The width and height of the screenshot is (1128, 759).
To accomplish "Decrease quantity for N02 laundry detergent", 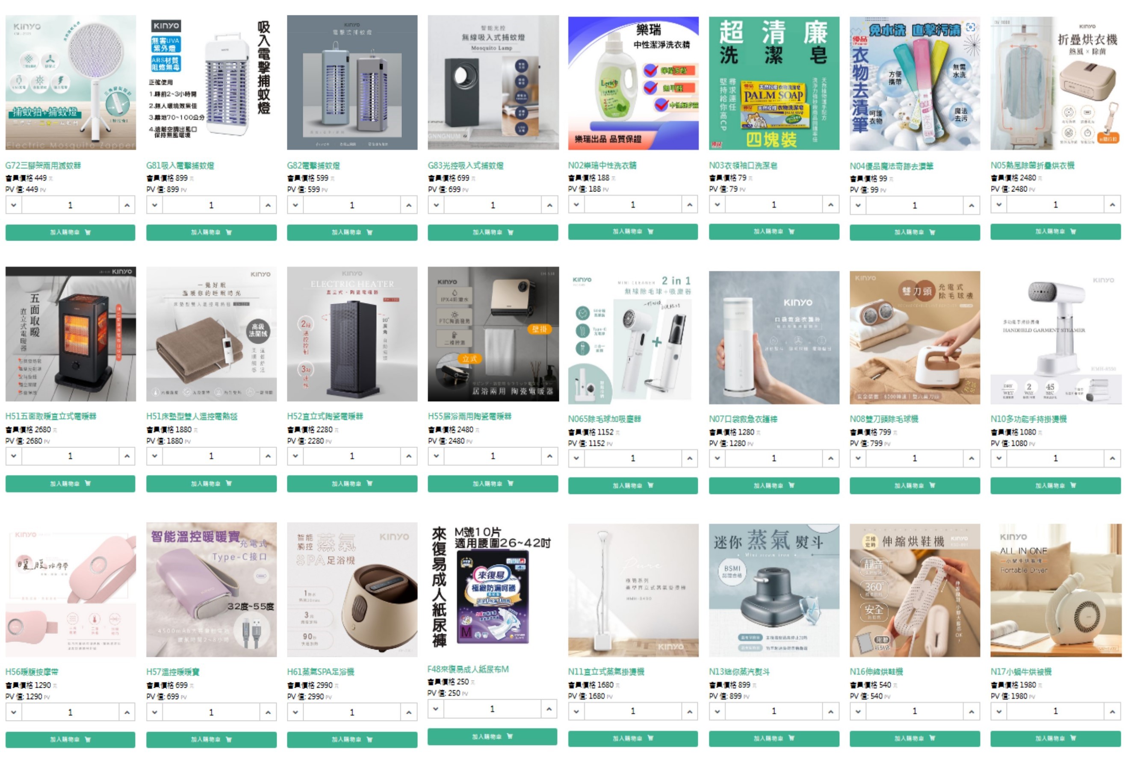I will [x=576, y=205].
